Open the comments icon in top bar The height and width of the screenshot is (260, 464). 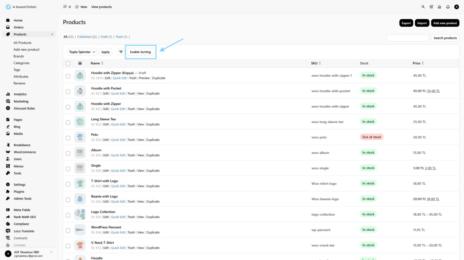[65, 7]
